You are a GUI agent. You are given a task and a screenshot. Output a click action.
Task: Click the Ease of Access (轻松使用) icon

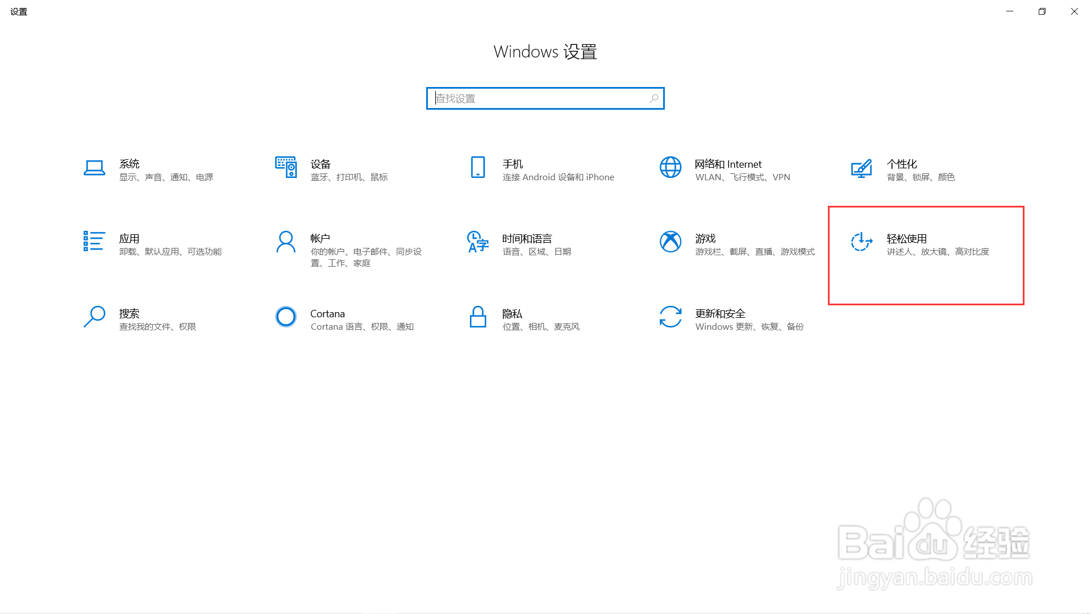(x=861, y=242)
